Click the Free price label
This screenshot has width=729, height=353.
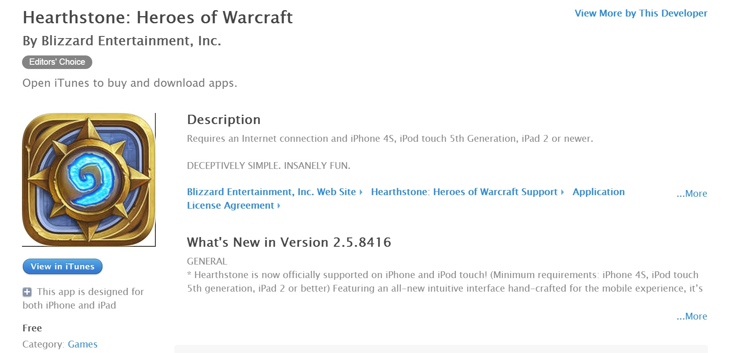(32, 328)
